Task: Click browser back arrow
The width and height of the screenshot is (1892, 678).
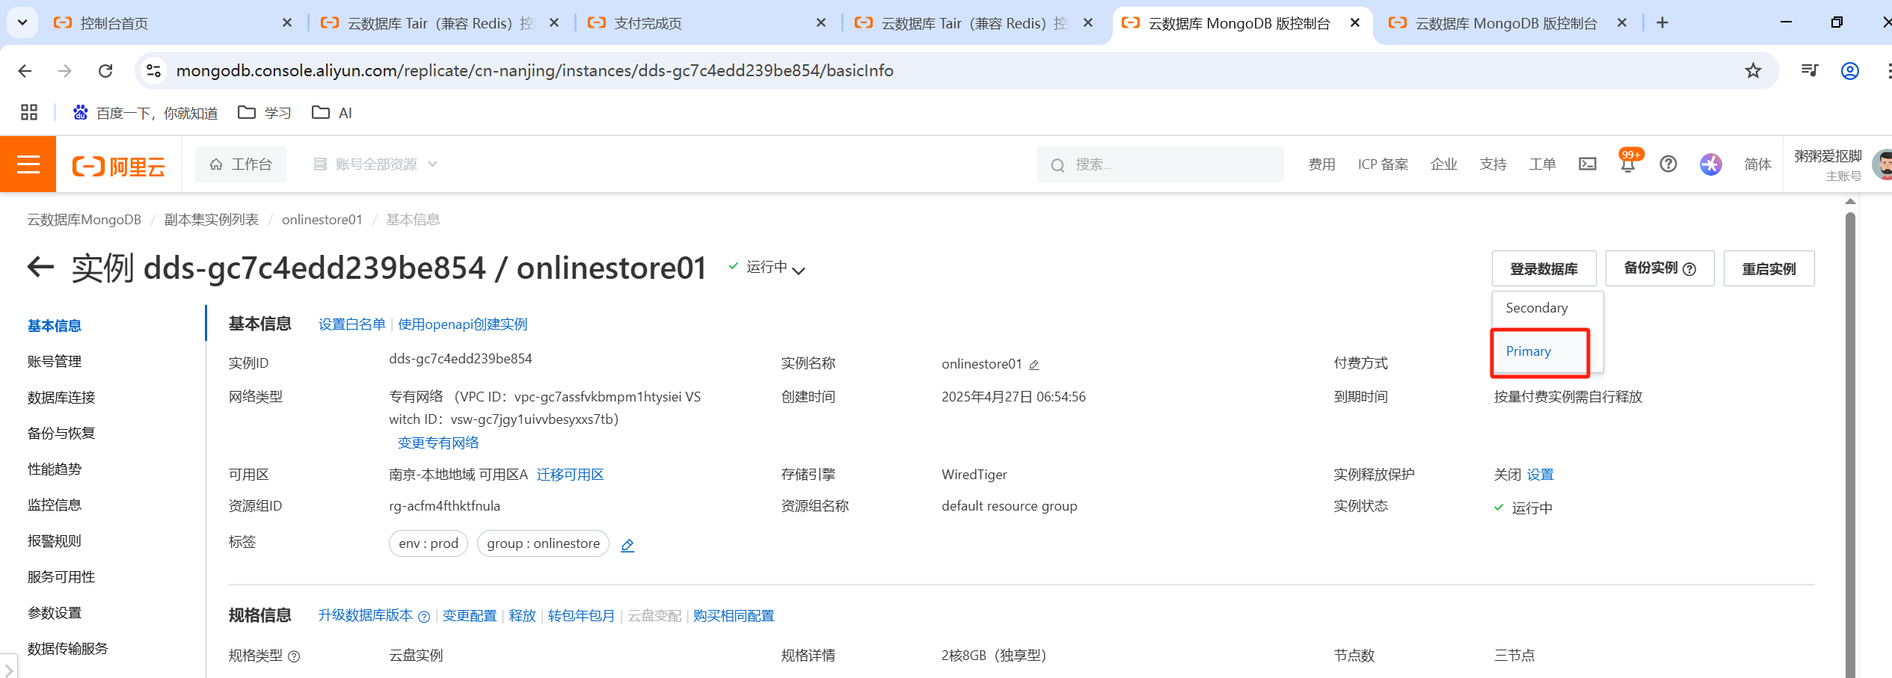Action: 25,70
